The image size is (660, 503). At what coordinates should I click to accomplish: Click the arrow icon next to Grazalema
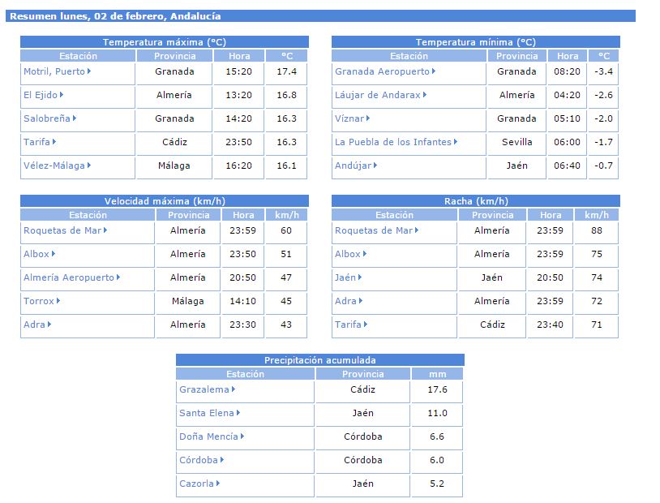(x=234, y=389)
